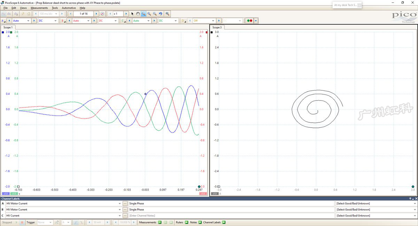
Task: Open the Views menu
Action: pyautogui.click(x=23, y=8)
